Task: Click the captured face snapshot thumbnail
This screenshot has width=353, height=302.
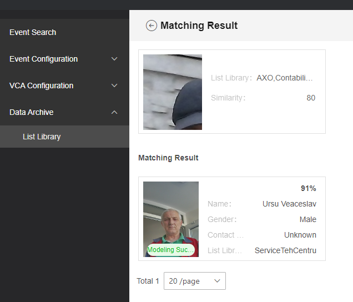Action: coord(173,92)
